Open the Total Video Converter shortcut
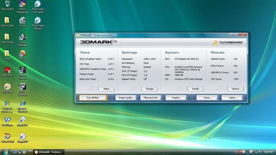The height and width of the screenshot is (155, 276). [x=38, y=5]
